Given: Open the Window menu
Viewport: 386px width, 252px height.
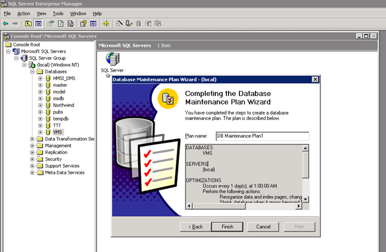Looking at the screenshot, I should click(x=78, y=14).
